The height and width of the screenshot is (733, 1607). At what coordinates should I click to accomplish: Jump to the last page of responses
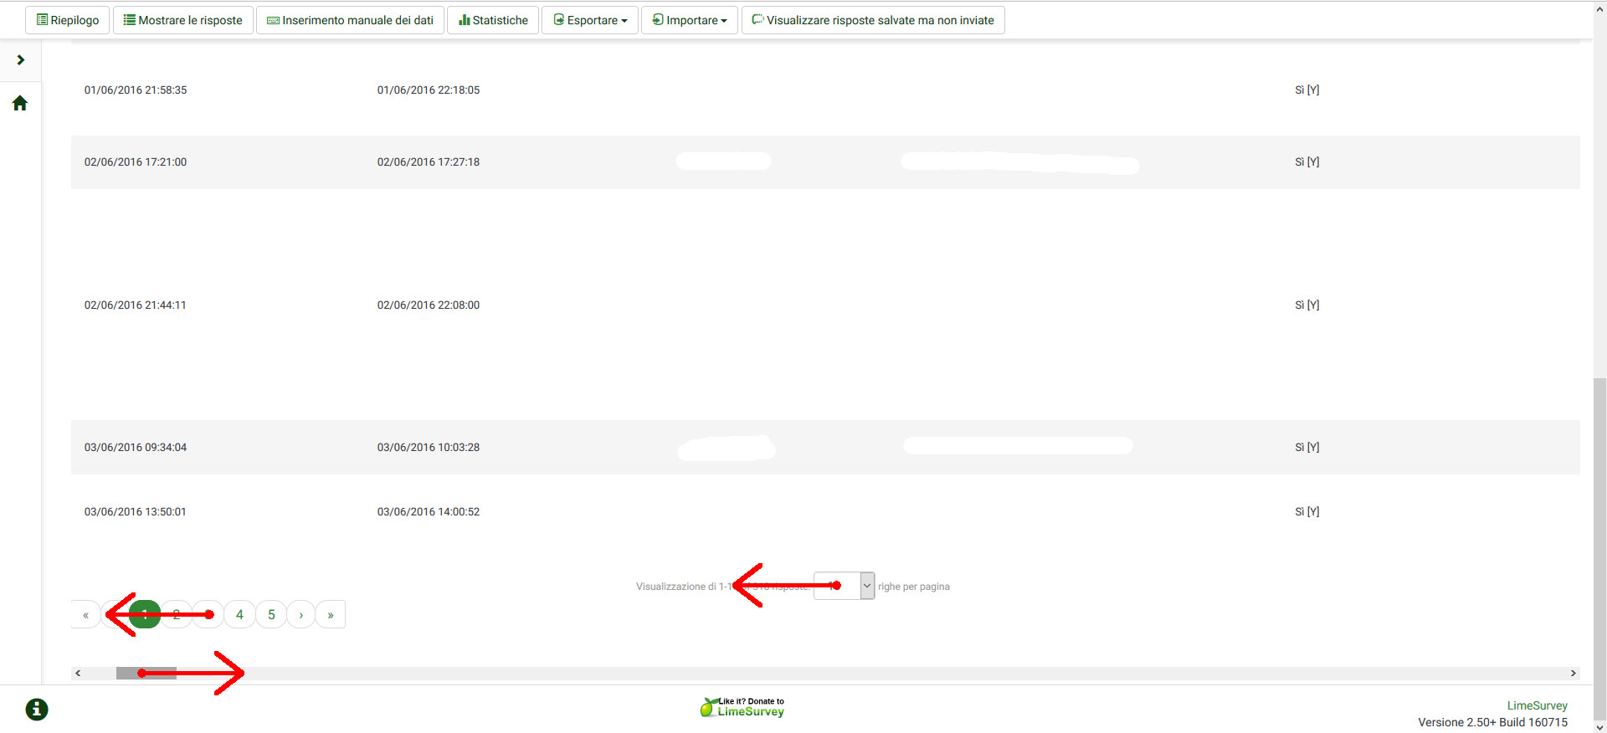(x=331, y=615)
